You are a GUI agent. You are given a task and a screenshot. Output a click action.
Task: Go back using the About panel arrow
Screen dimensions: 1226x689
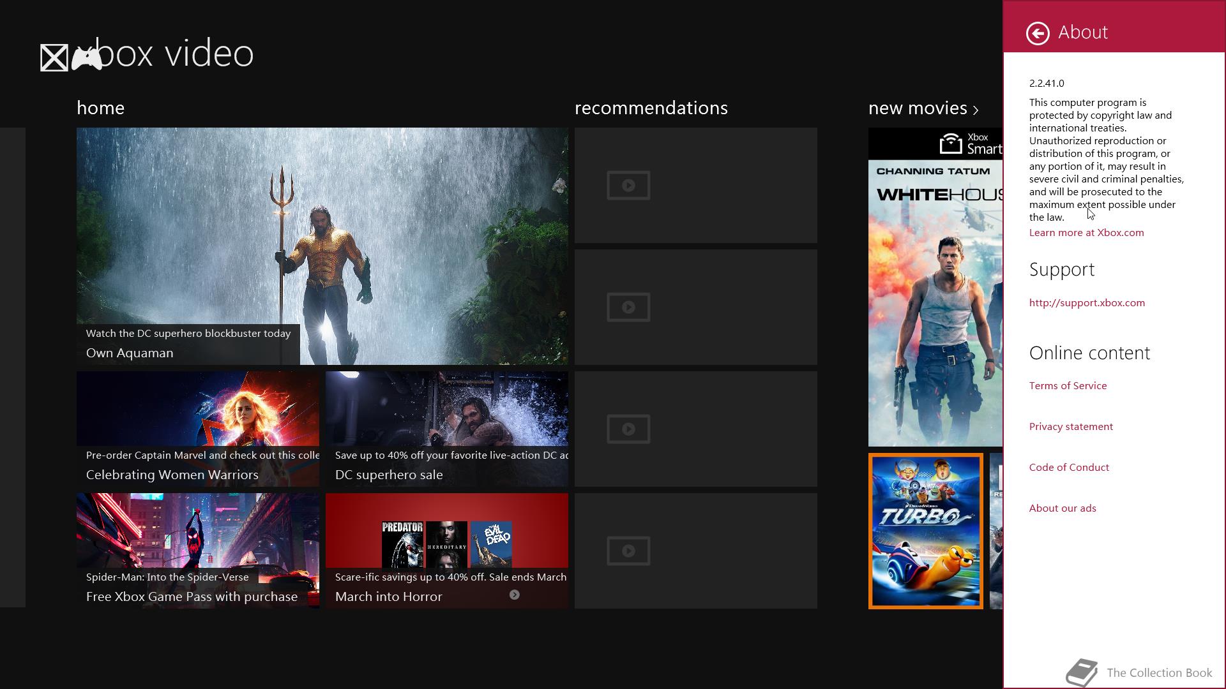click(x=1038, y=33)
